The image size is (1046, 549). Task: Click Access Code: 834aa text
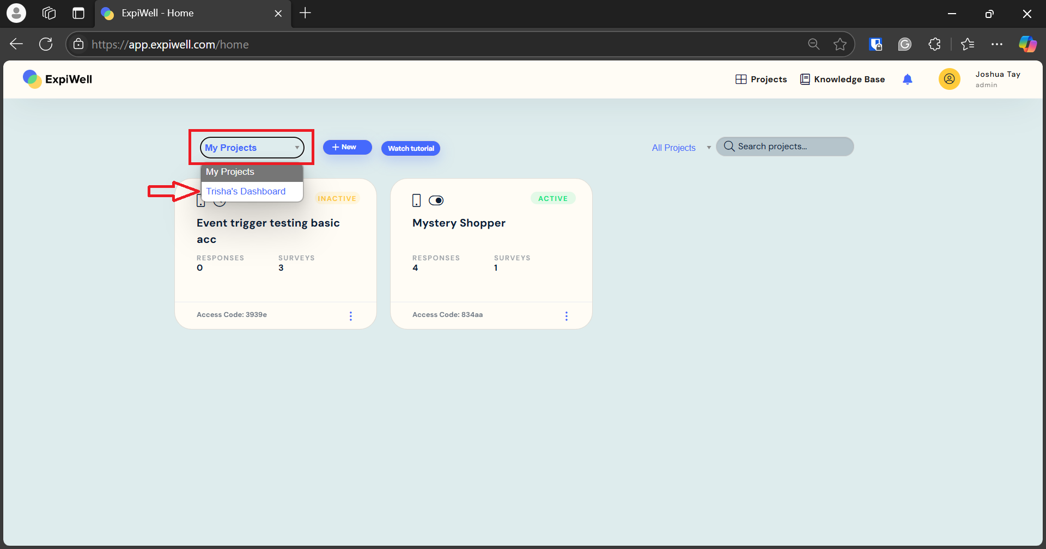coord(447,315)
